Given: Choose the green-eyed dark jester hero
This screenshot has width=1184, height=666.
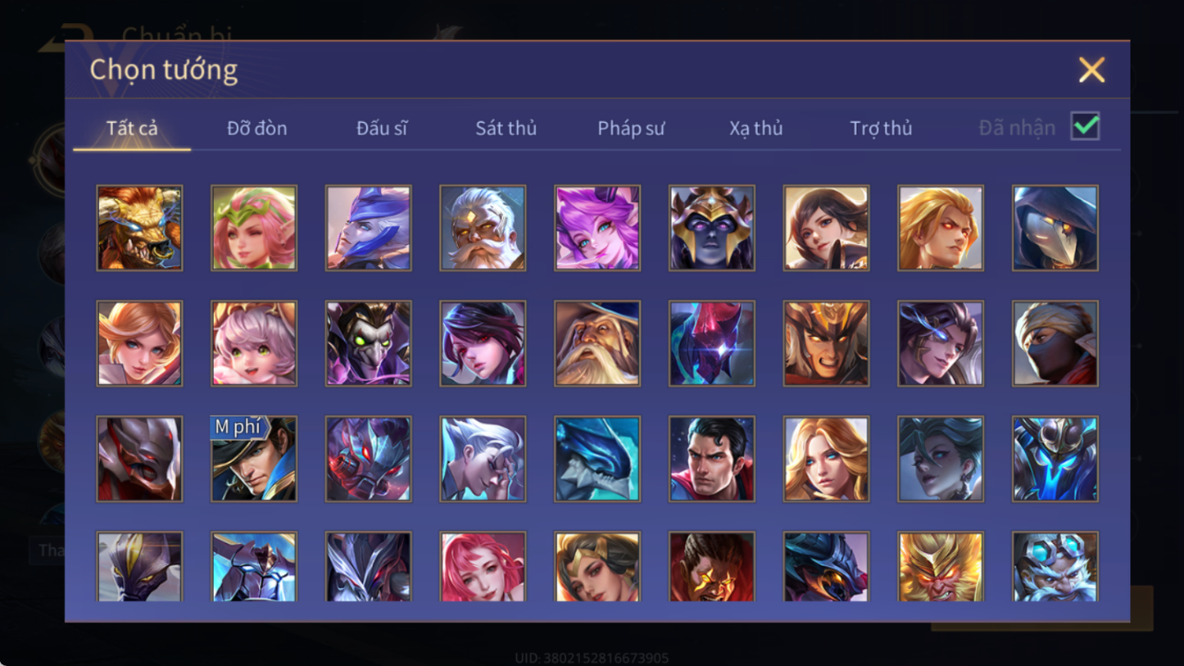Looking at the screenshot, I should 369,344.
